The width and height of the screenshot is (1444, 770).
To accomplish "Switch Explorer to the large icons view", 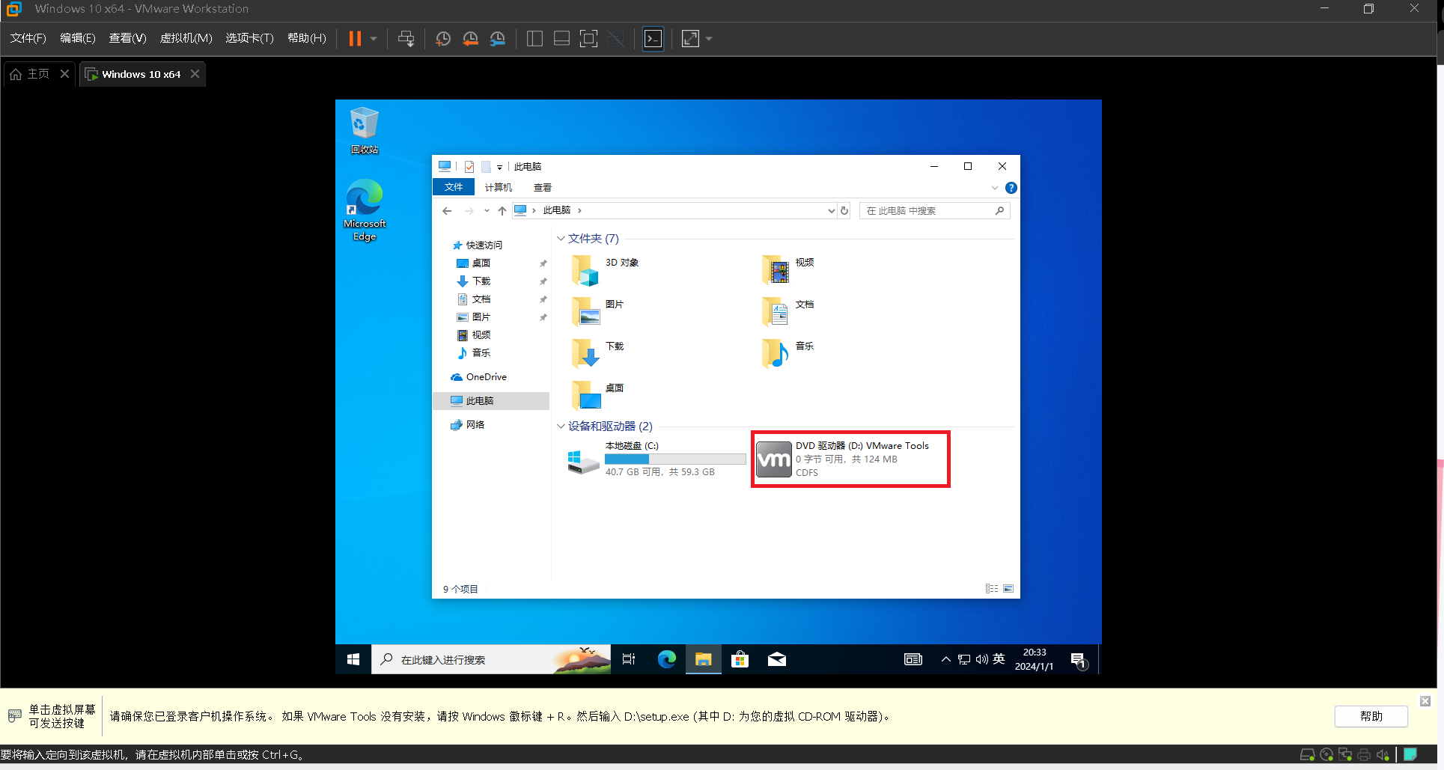I will click(x=1008, y=589).
